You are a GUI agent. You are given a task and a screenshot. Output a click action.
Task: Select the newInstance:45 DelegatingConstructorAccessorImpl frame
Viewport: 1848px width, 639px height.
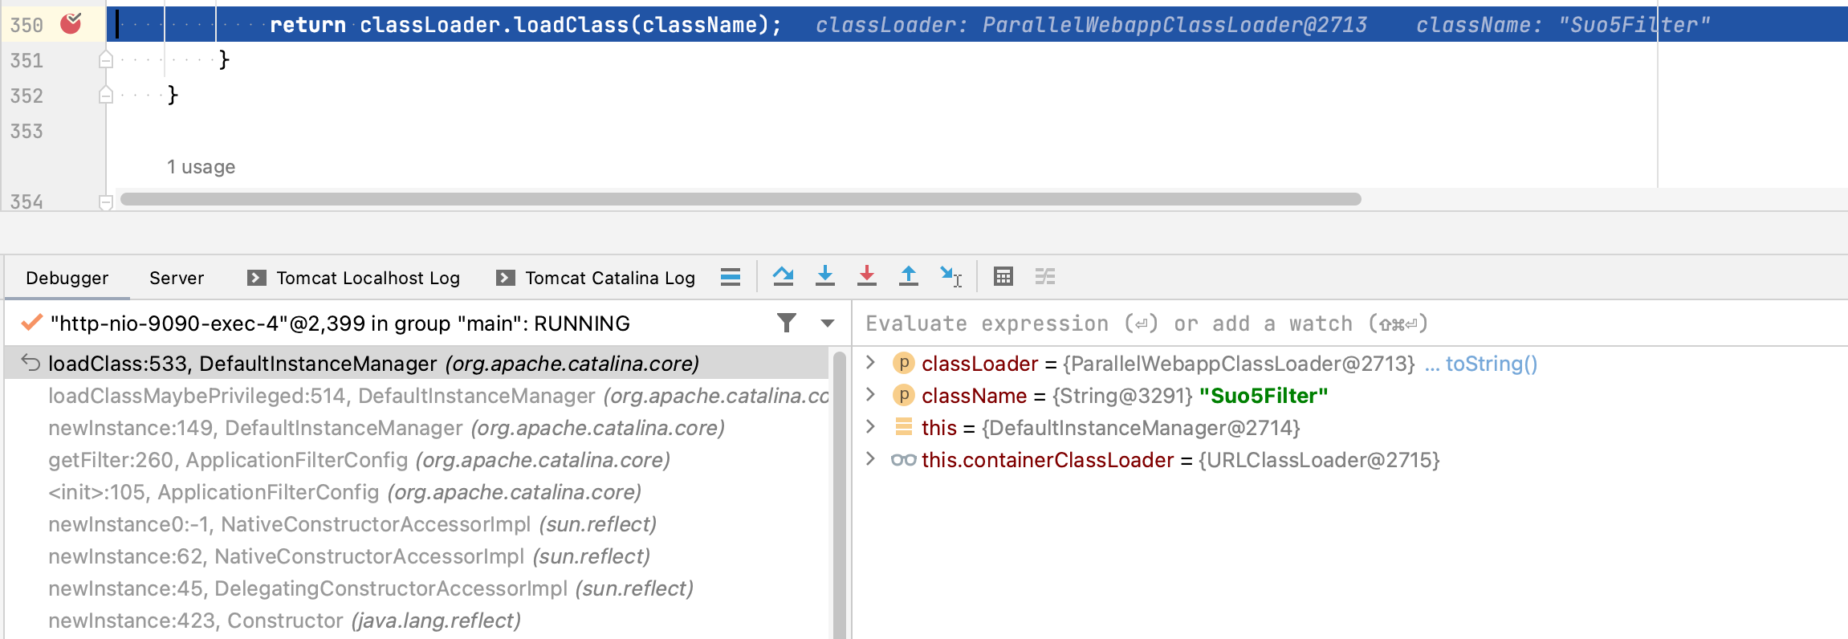416,588
